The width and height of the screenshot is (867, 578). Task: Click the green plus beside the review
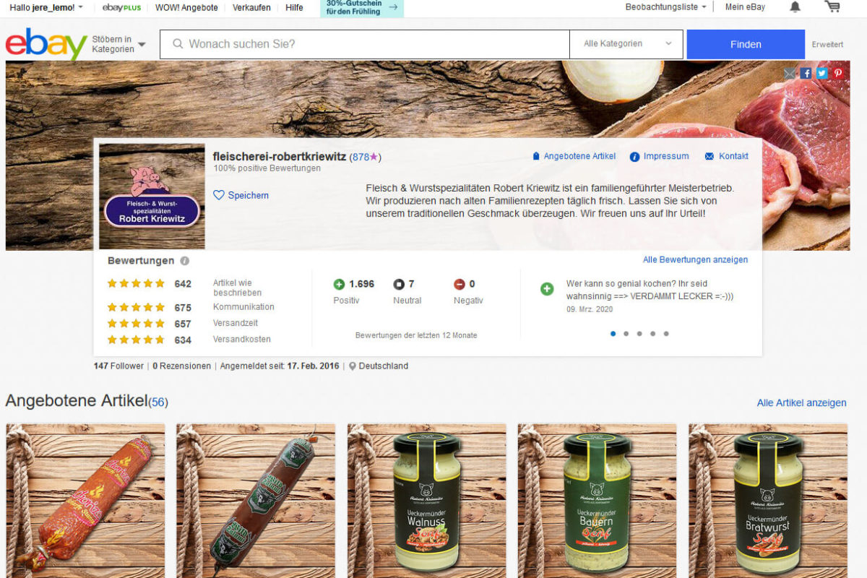point(547,289)
